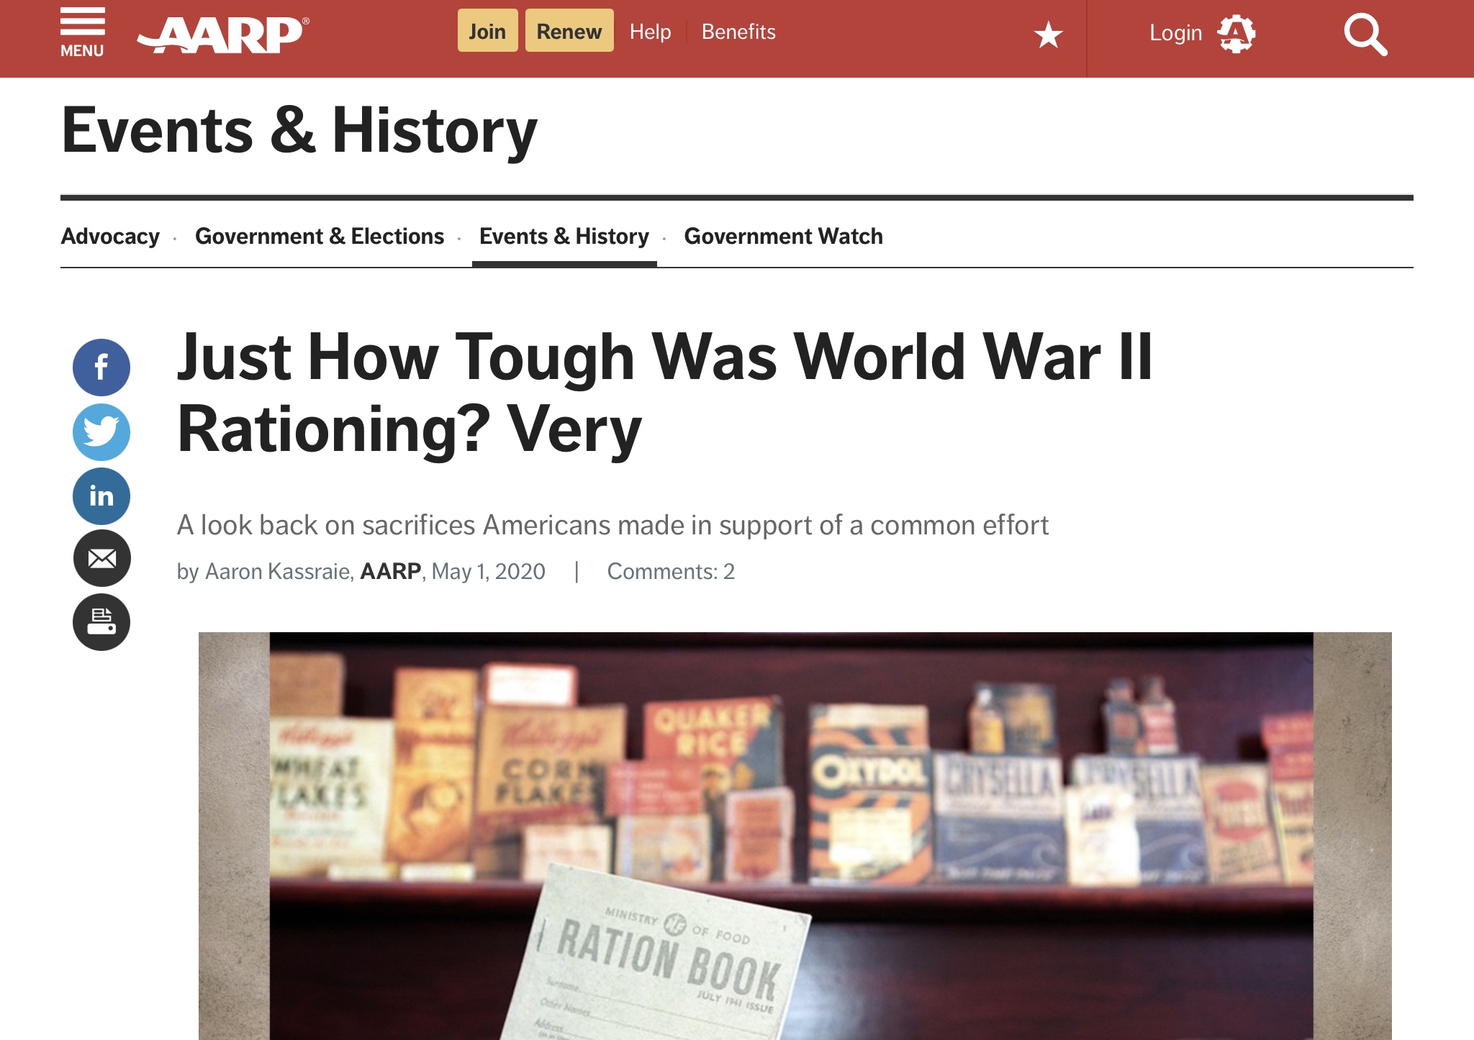Viewport: 1474px width, 1040px height.
Task: Share article on Twitter
Action: [x=101, y=432]
